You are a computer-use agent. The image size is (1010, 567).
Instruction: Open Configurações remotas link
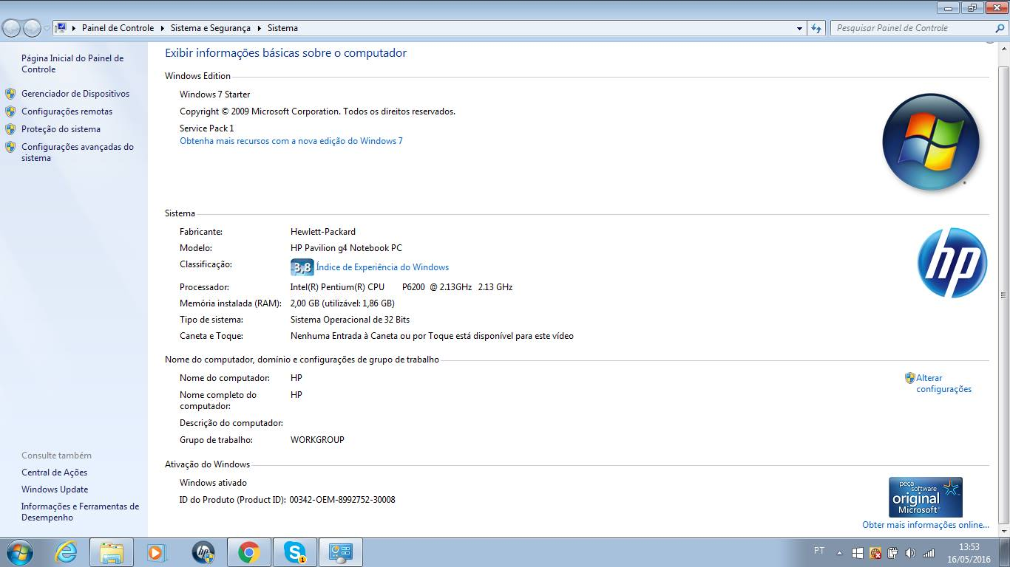click(67, 111)
